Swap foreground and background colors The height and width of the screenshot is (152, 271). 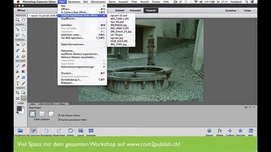(23, 107)
